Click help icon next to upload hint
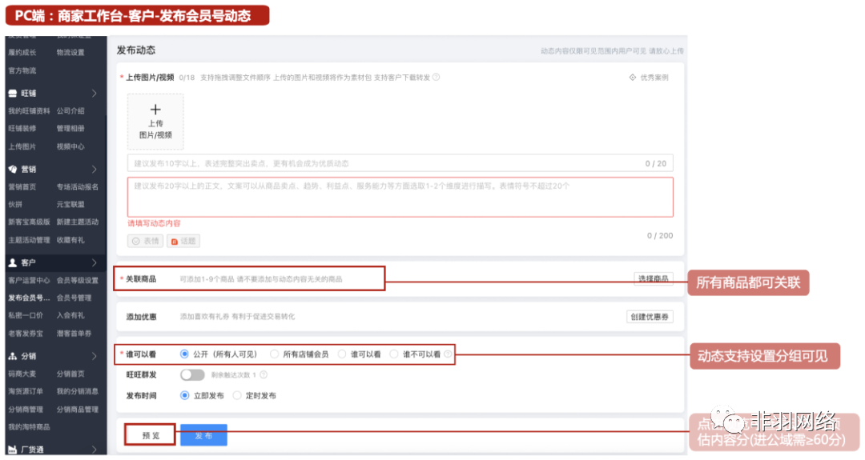865x460 pixels. pos(437,78)
